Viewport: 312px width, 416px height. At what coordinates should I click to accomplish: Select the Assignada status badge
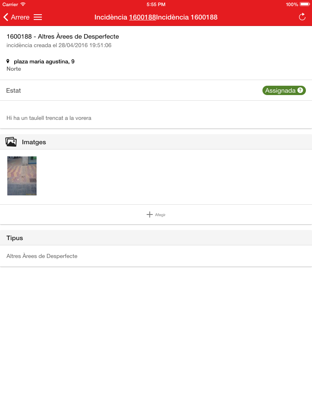[x=284, y=91]
